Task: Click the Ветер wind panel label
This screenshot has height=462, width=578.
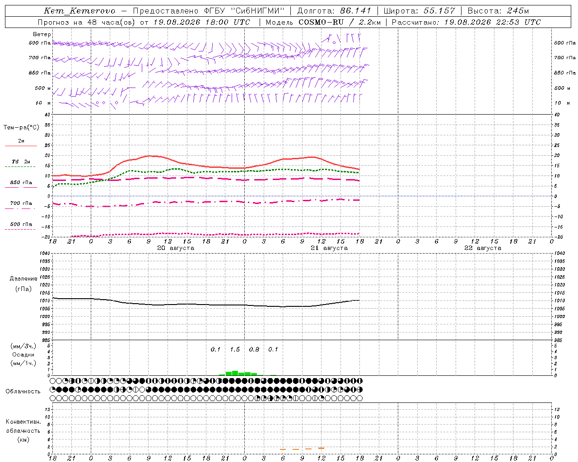Action: pos(42,34)
